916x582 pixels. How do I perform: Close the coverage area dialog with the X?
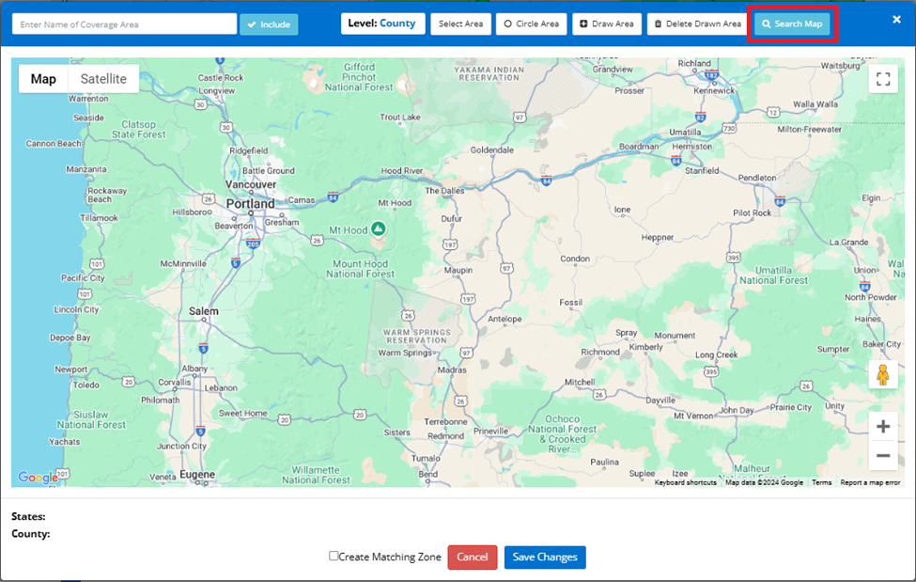point(896,20)
